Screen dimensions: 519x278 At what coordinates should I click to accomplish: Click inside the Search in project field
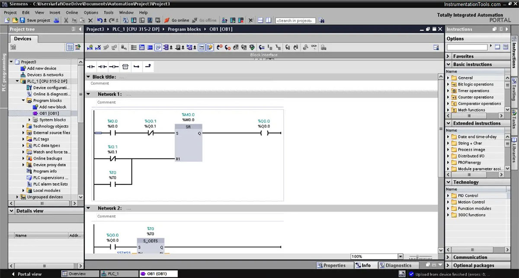point(296,20)
